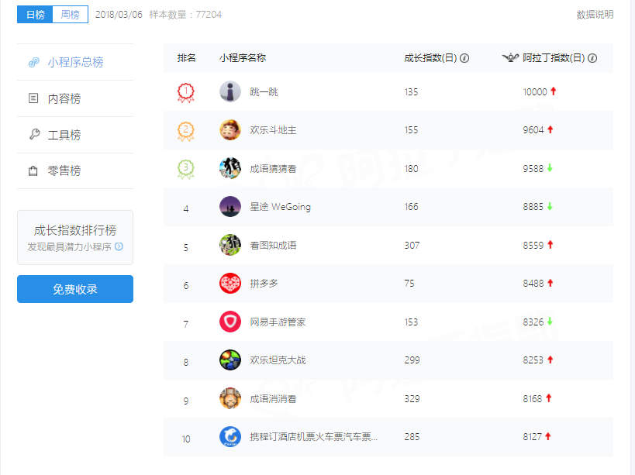
Task: Click the growth index value 307
Action: 412,245
